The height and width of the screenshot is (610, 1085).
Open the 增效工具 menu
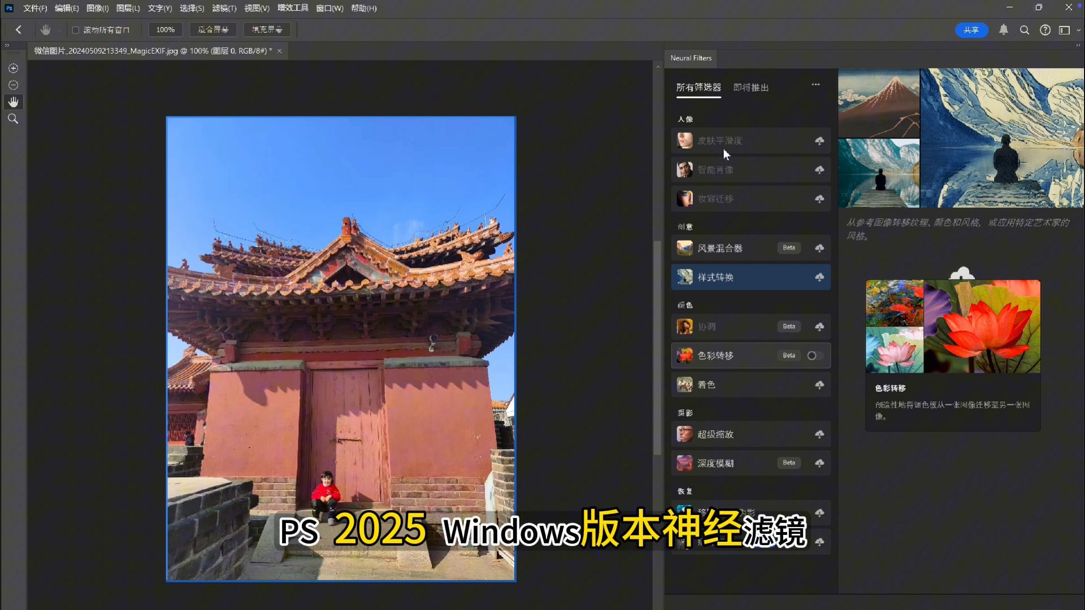(x=293, y=8)
